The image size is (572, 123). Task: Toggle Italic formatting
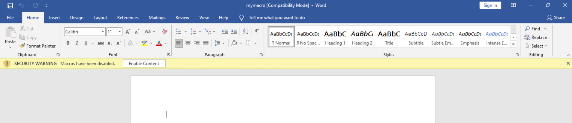[77, 43]
